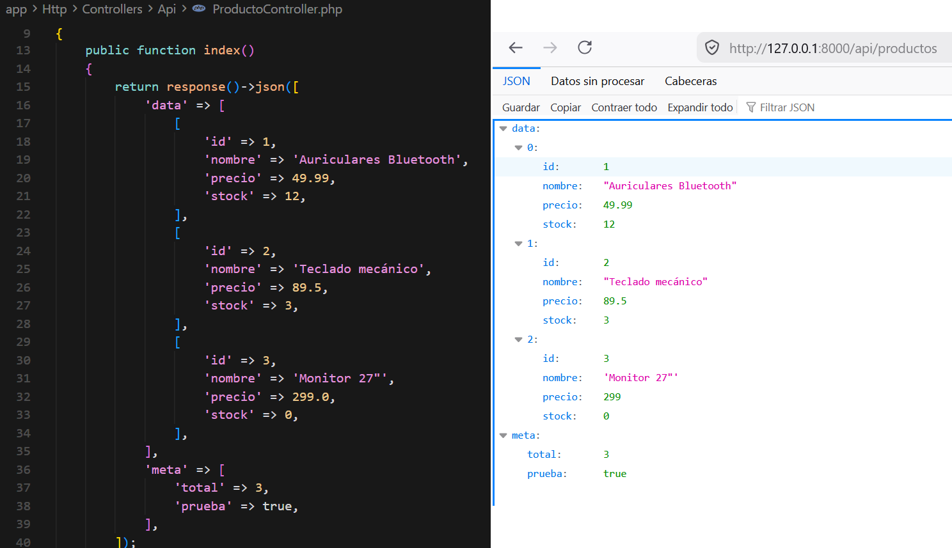Select JSON value "Teclado mecánico"
The image size is (952, 548).
(x=655, y=282)
